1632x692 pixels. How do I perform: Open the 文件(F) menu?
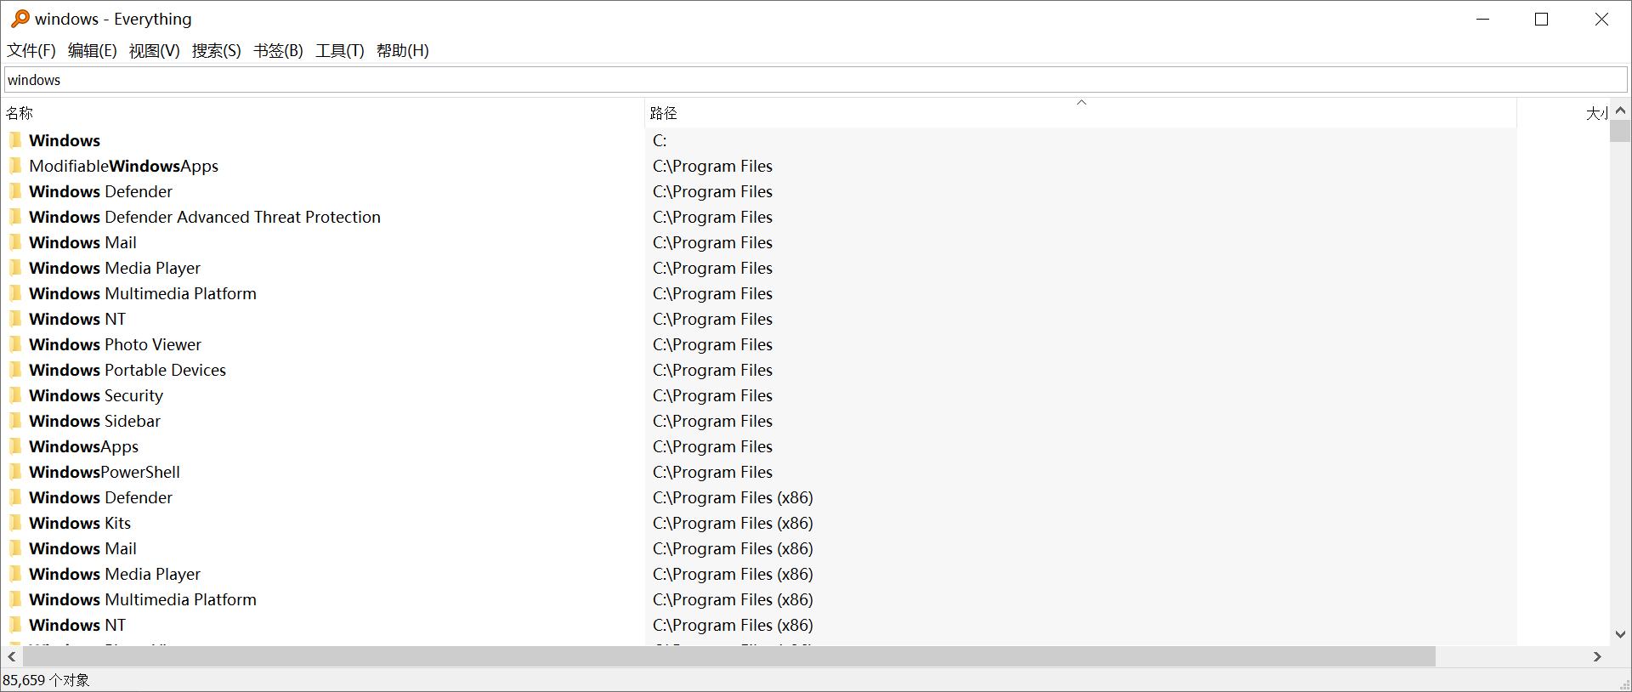point(31,51)
